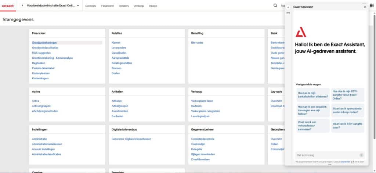
Task: Open the search magnifier icon
Action: pyautogui.click(x=275, y=6)
